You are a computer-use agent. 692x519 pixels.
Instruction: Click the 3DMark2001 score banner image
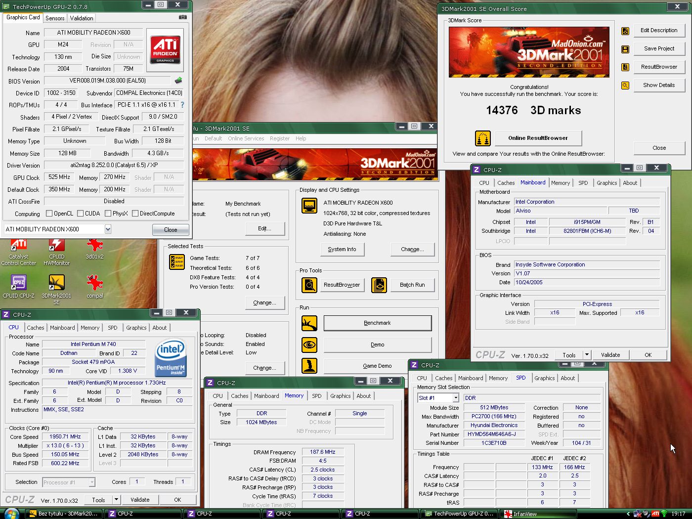tap(529, 52)
